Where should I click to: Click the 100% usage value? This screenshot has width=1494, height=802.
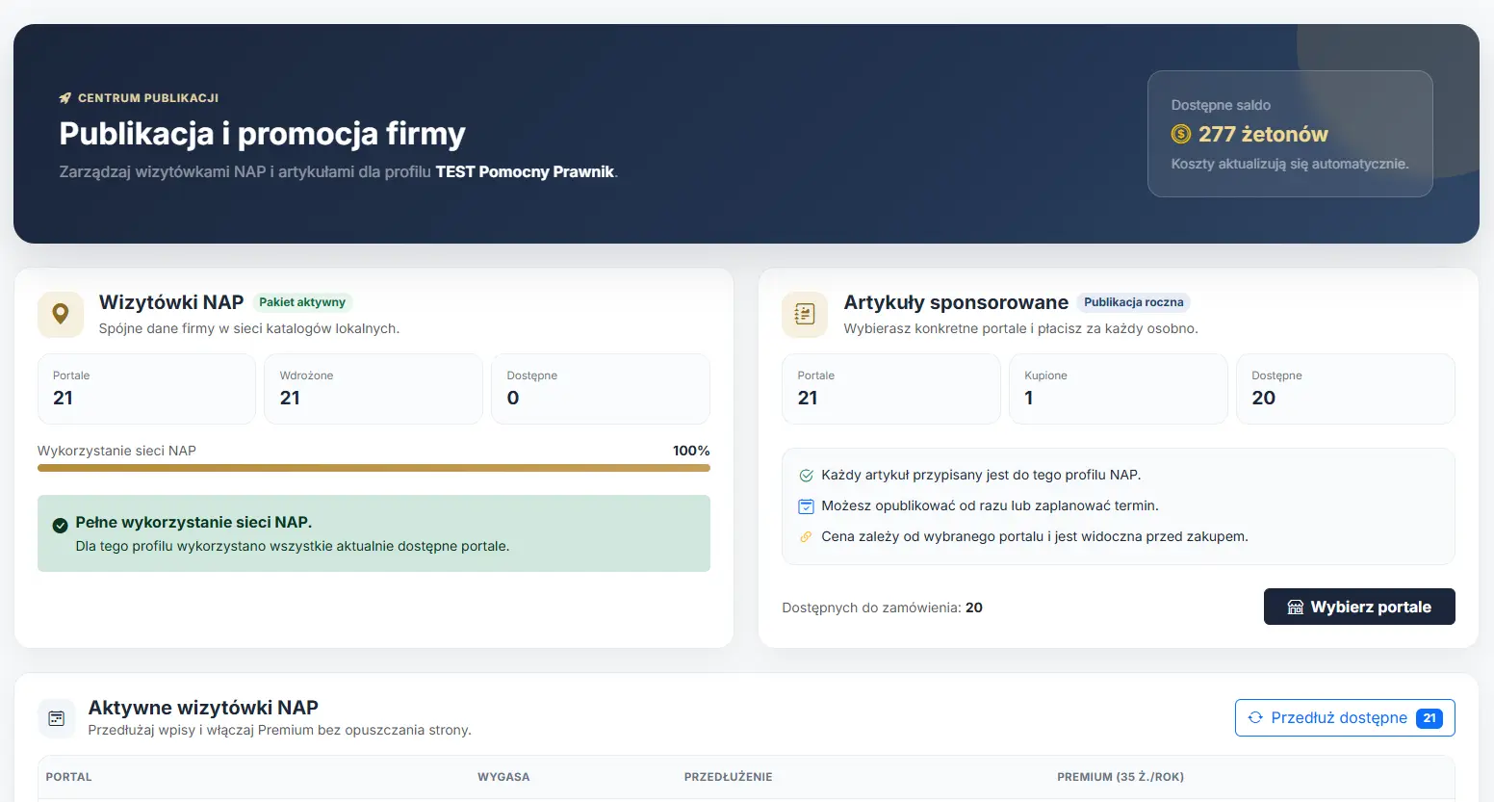[691, 451]
